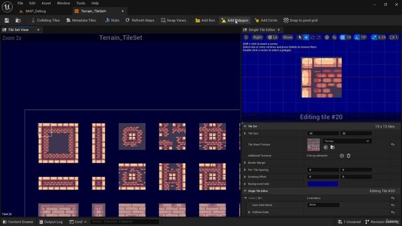Select the cursor select mode icon
Viewport: 402px width, 226px height.
(x=300, y=38)
